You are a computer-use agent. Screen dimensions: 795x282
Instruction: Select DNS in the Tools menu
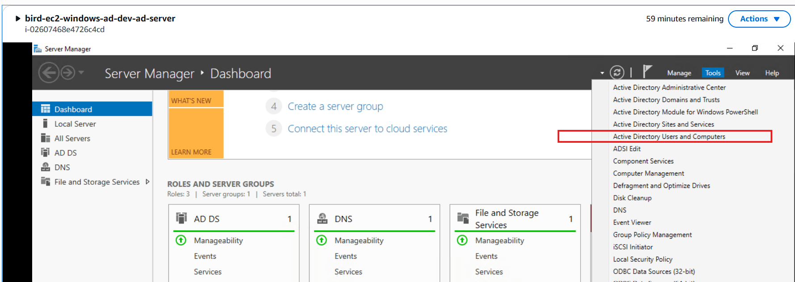[619, 210]
